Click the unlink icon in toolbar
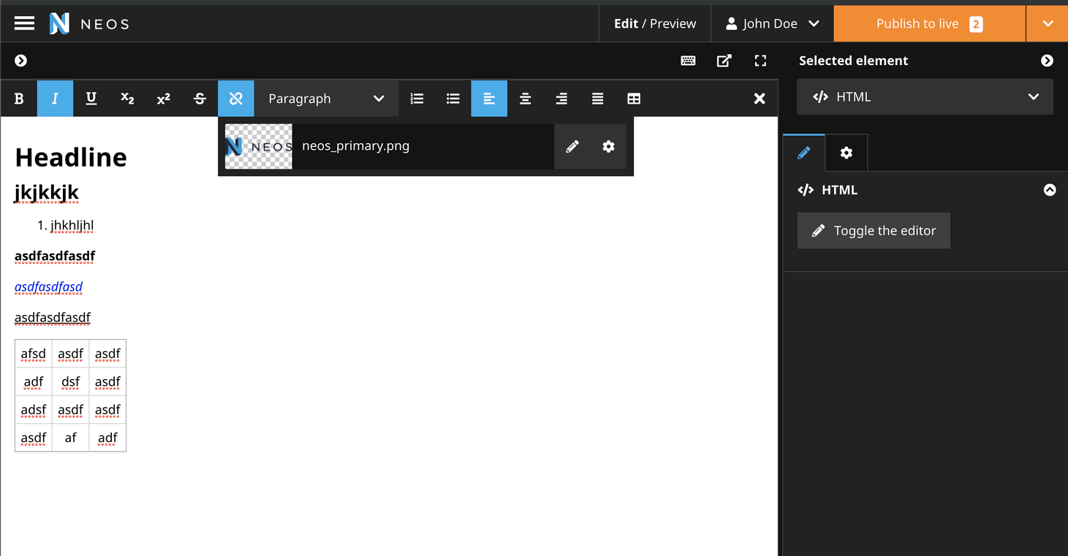The image size is (1068, 556). (x=236, y=99)
